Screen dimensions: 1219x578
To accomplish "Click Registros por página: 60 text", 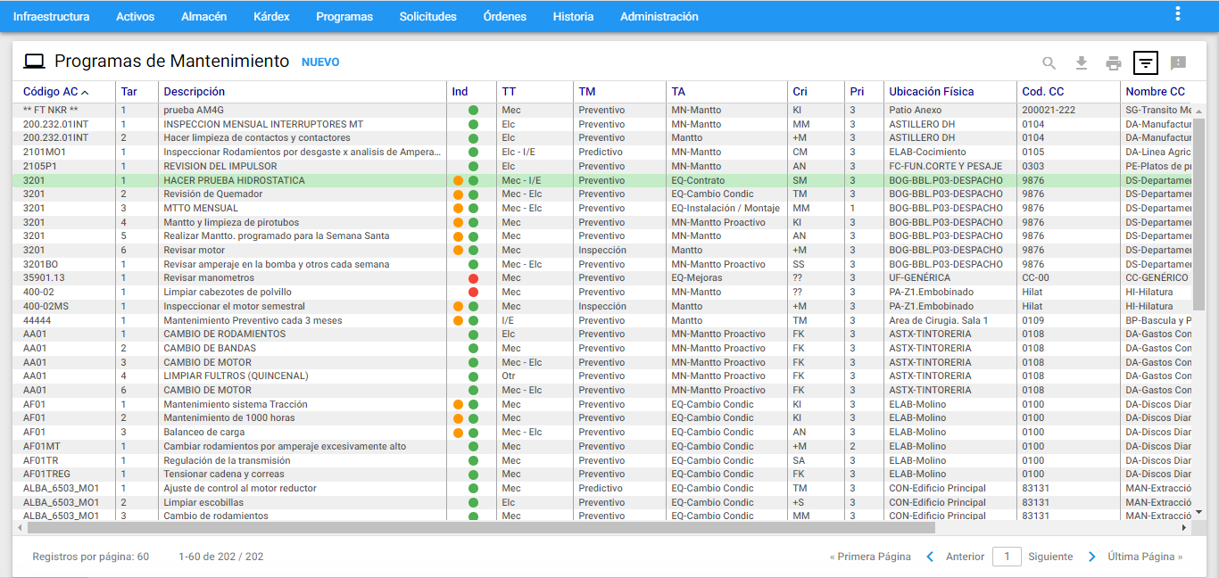I will pos(91,557).
